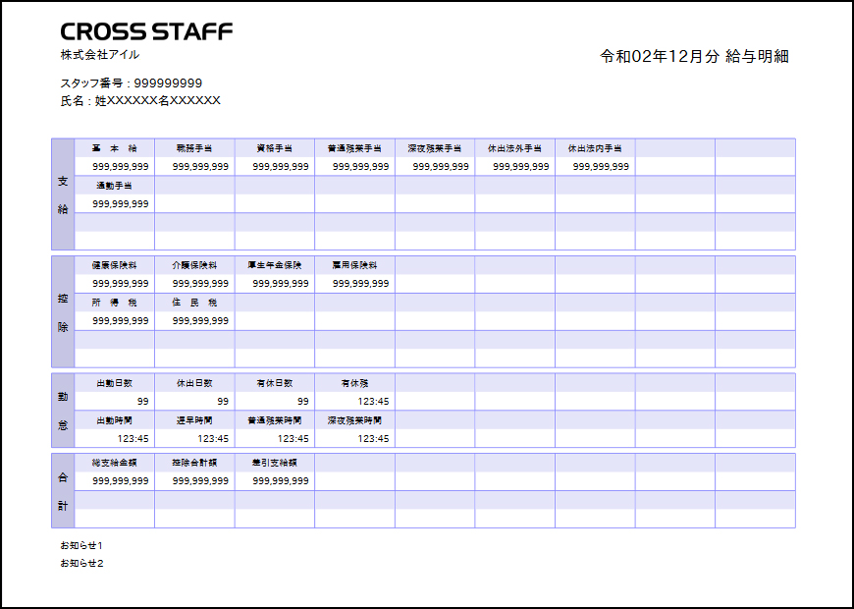Select the 厚生年金保険 amount value
The height and width of the screenshot is (609, 854).
click(x=281, y=284)
